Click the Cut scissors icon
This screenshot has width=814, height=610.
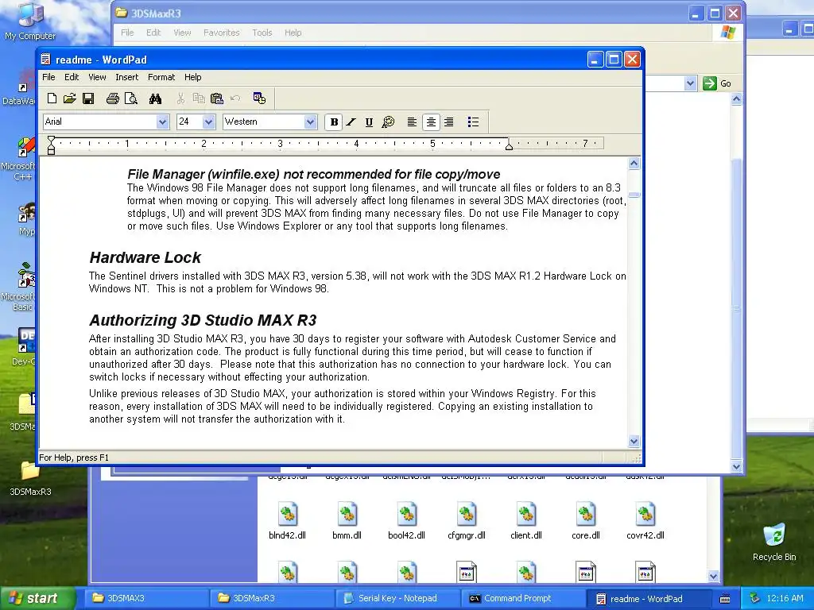point(180,98)
